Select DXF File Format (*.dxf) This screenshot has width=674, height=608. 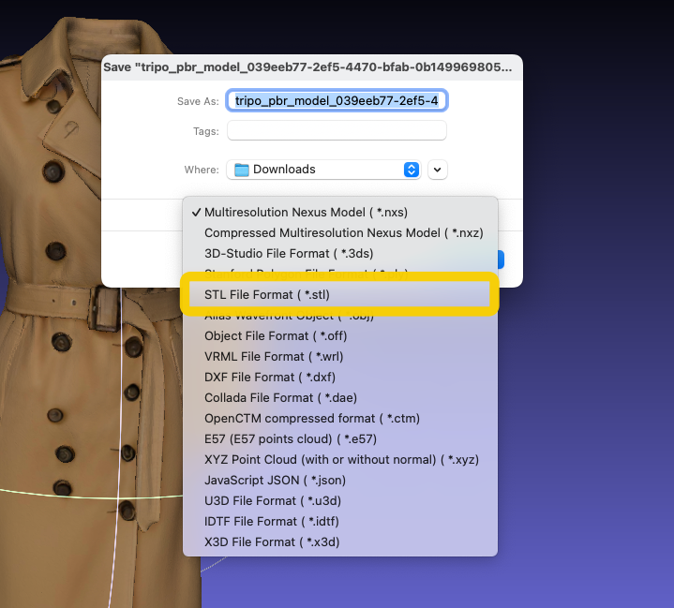click(340, 378)
